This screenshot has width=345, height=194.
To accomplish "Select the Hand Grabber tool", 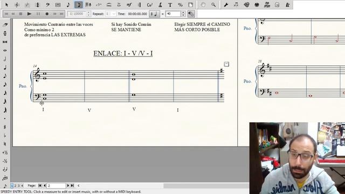I will click(x=203, y=5).
